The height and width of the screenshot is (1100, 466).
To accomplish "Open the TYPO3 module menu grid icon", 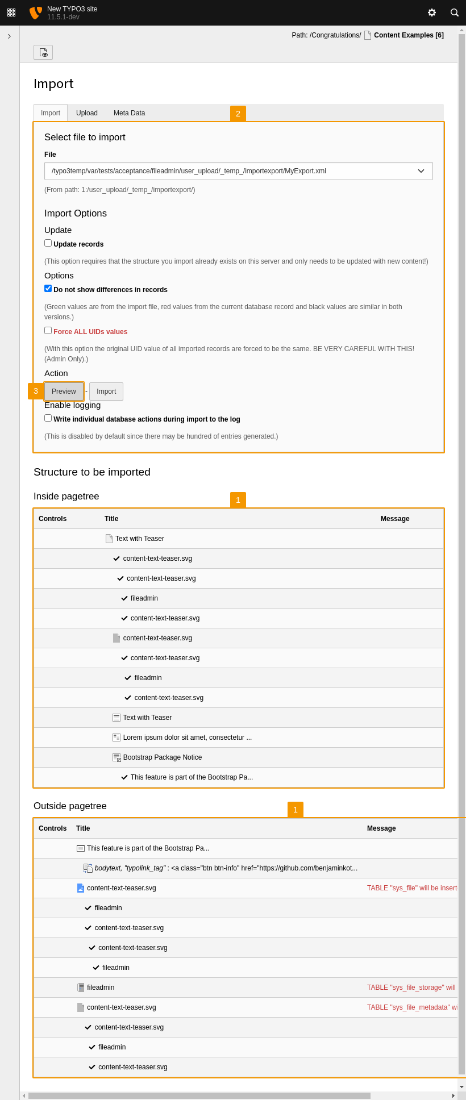I will tap(11, 12).
